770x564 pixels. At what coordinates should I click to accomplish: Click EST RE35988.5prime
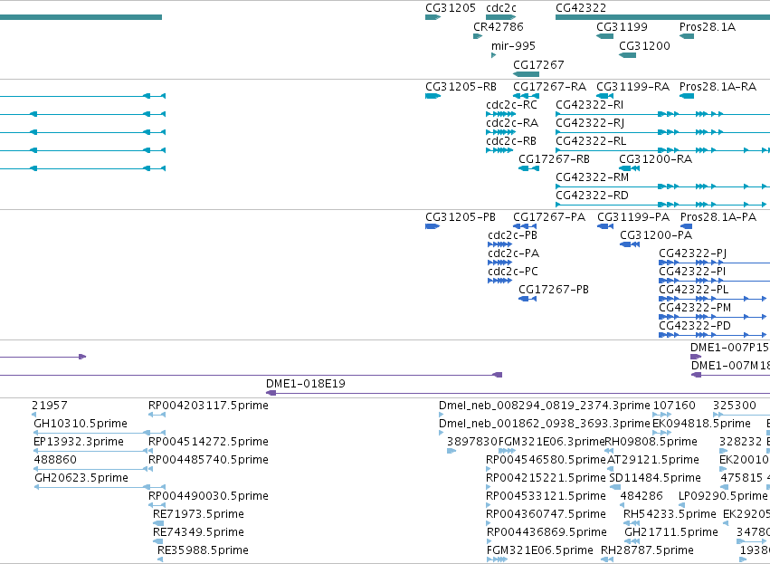203,550
